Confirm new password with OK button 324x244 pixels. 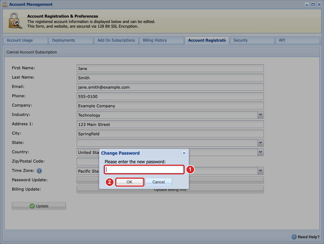click(x=129, y=182)
